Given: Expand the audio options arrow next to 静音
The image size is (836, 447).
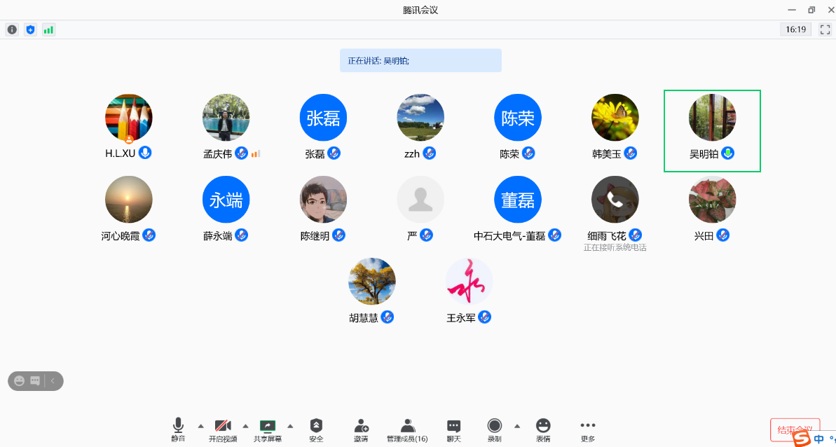Looking at the screenshot, I should coord(200,425).
